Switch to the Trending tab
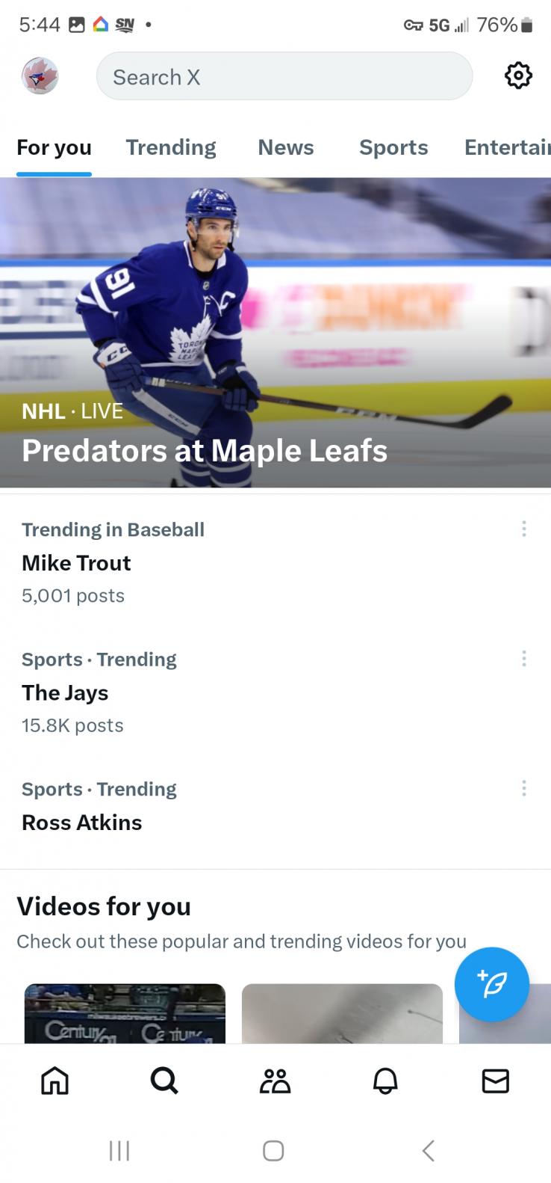 [x=171, y=147]
